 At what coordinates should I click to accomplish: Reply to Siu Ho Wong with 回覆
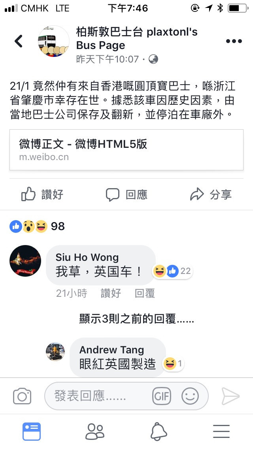coord(145,294)
